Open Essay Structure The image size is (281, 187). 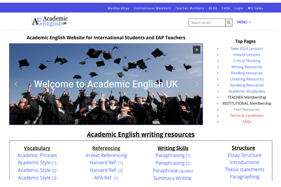pos(245,155)
